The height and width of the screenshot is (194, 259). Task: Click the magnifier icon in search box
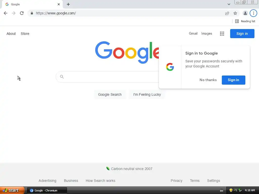coord(62,77)
